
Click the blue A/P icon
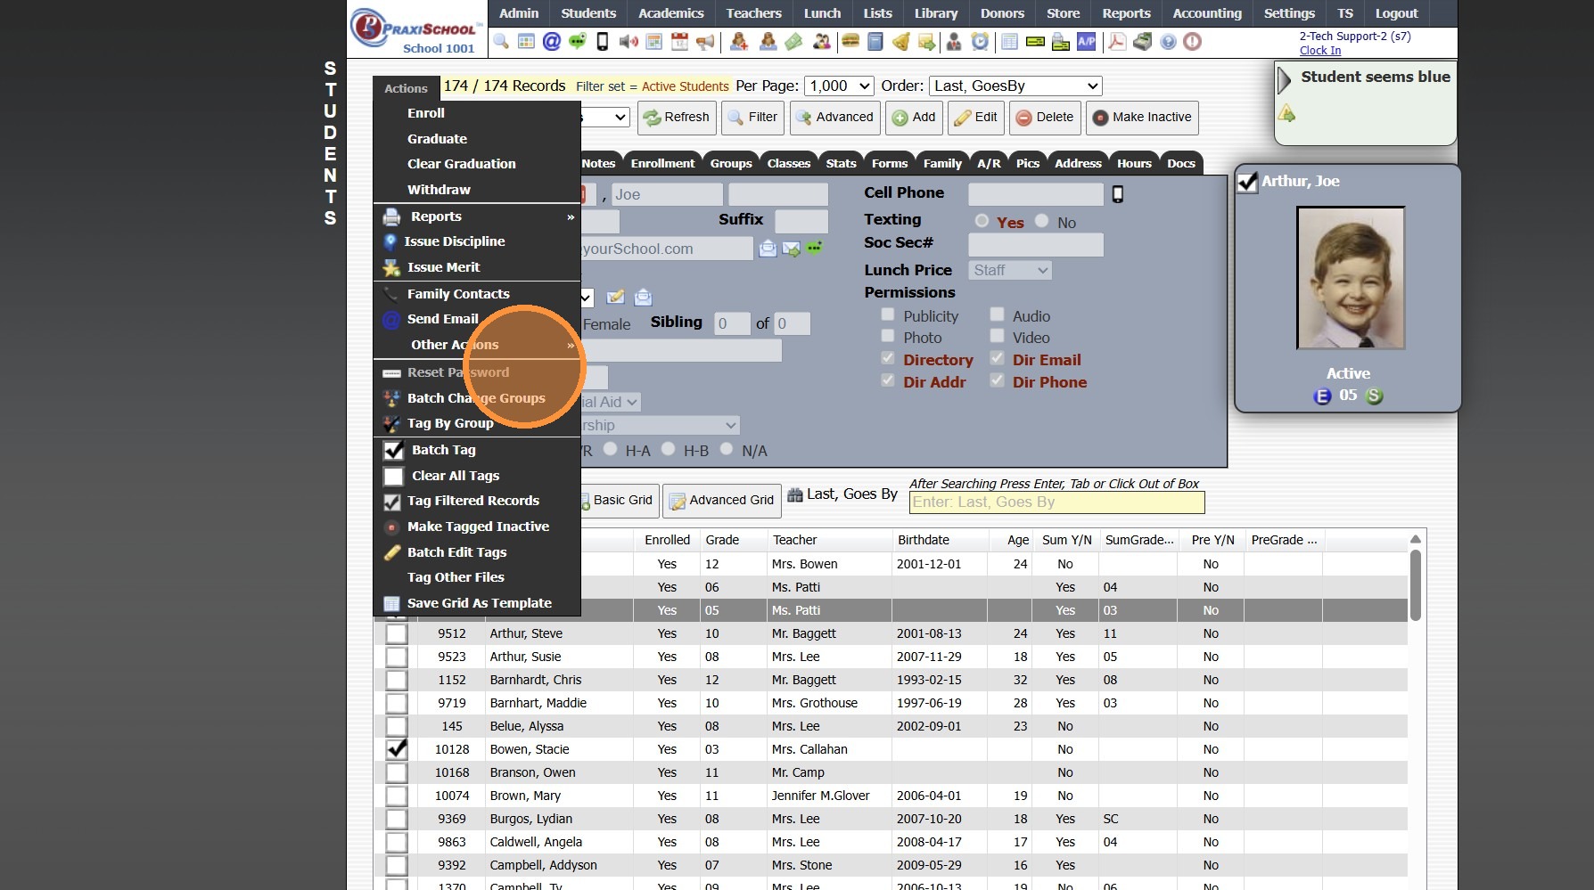pyautogui.click(x=1086, y=42)
